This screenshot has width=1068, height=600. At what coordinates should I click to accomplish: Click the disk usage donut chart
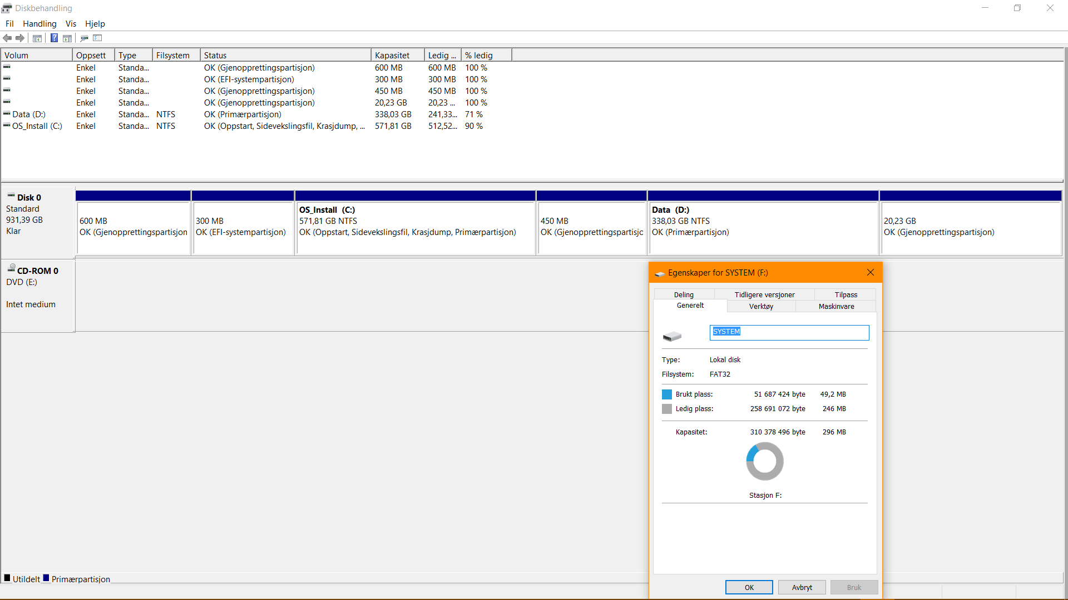(x=765, y=461)
